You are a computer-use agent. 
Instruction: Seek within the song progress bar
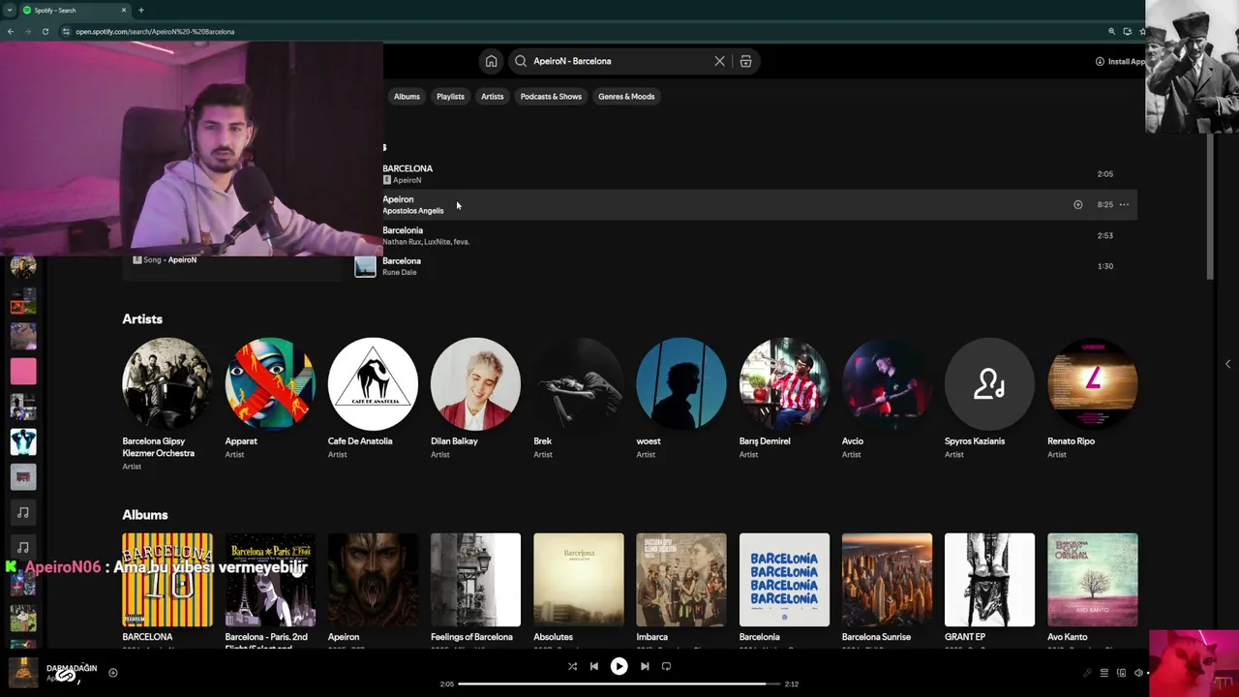pos(619,684)
